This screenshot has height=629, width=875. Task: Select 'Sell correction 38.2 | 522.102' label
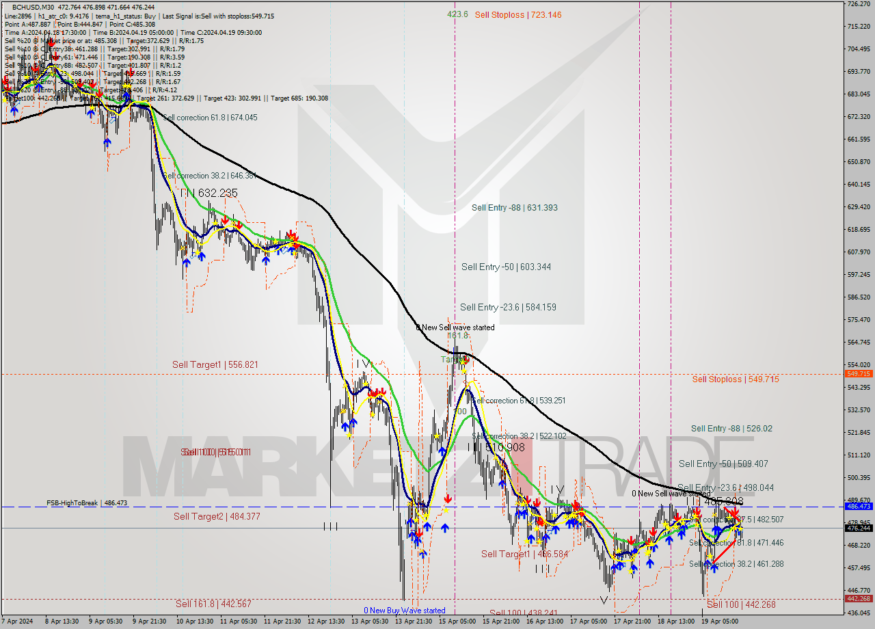(519, 436)
